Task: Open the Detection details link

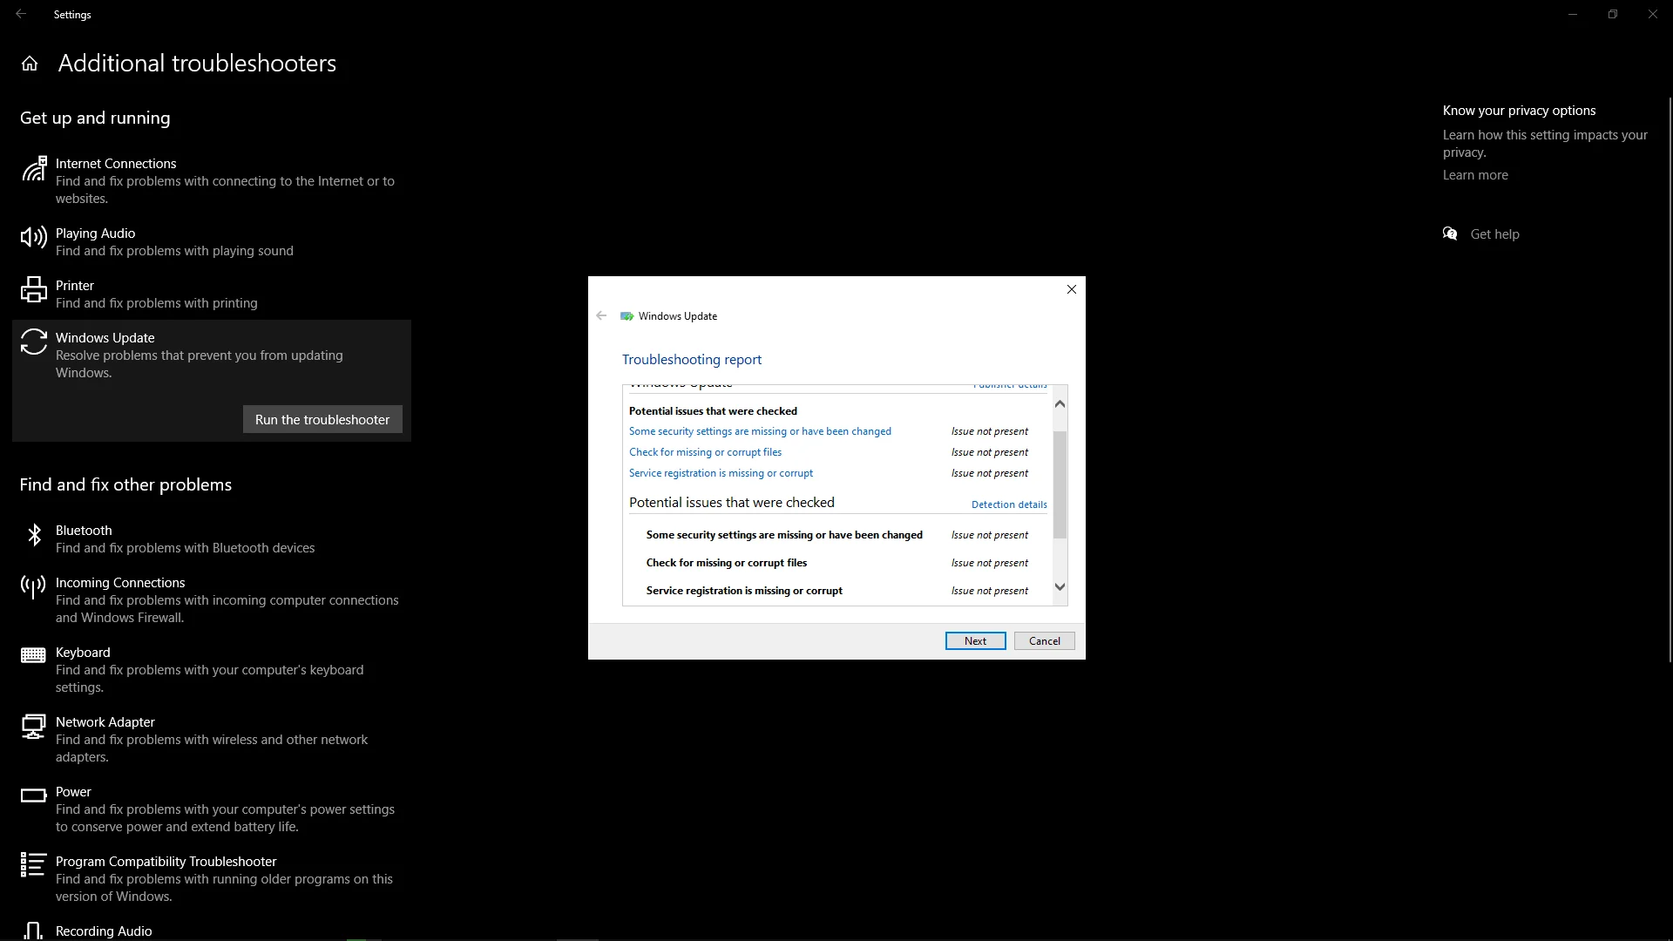Action: pyautogui.click(x=1009, y=504)
